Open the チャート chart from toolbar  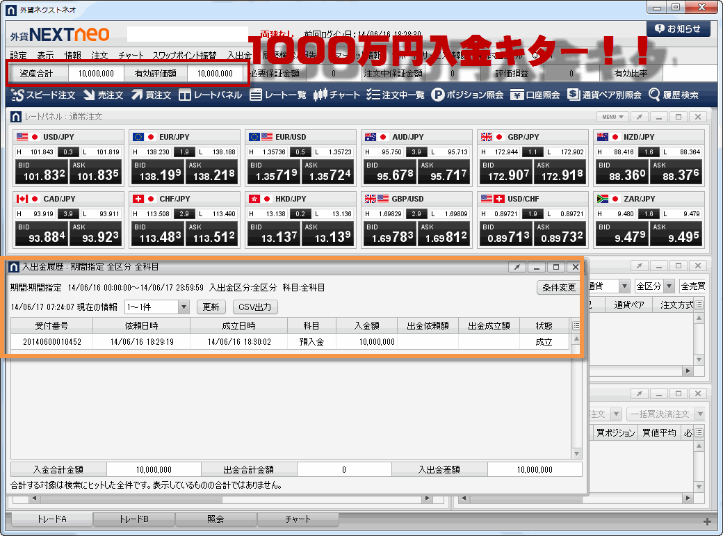tap(336, 95)
